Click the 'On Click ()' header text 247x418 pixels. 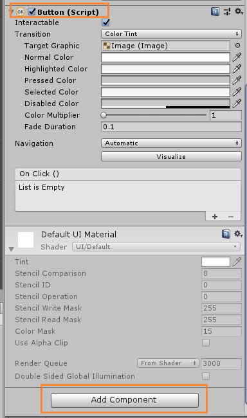pyautogui.click(x=39, y=174)
